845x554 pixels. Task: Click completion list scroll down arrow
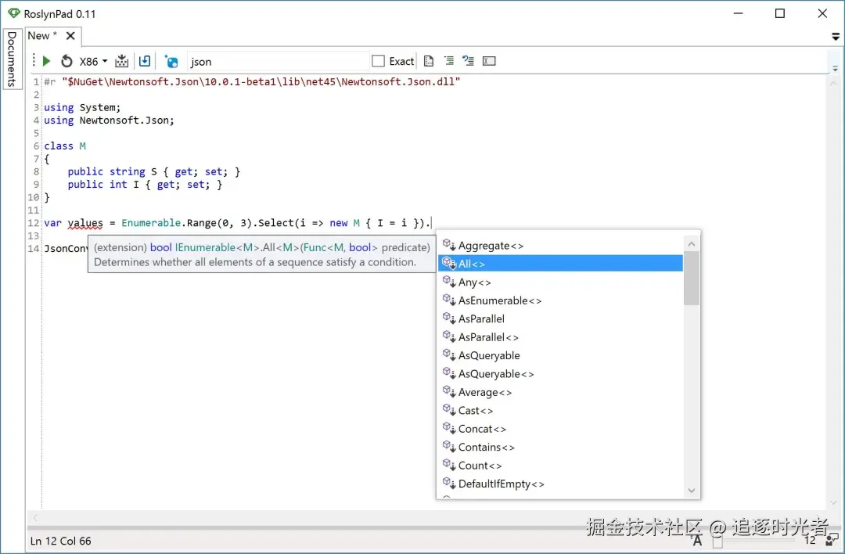point(692,491)
